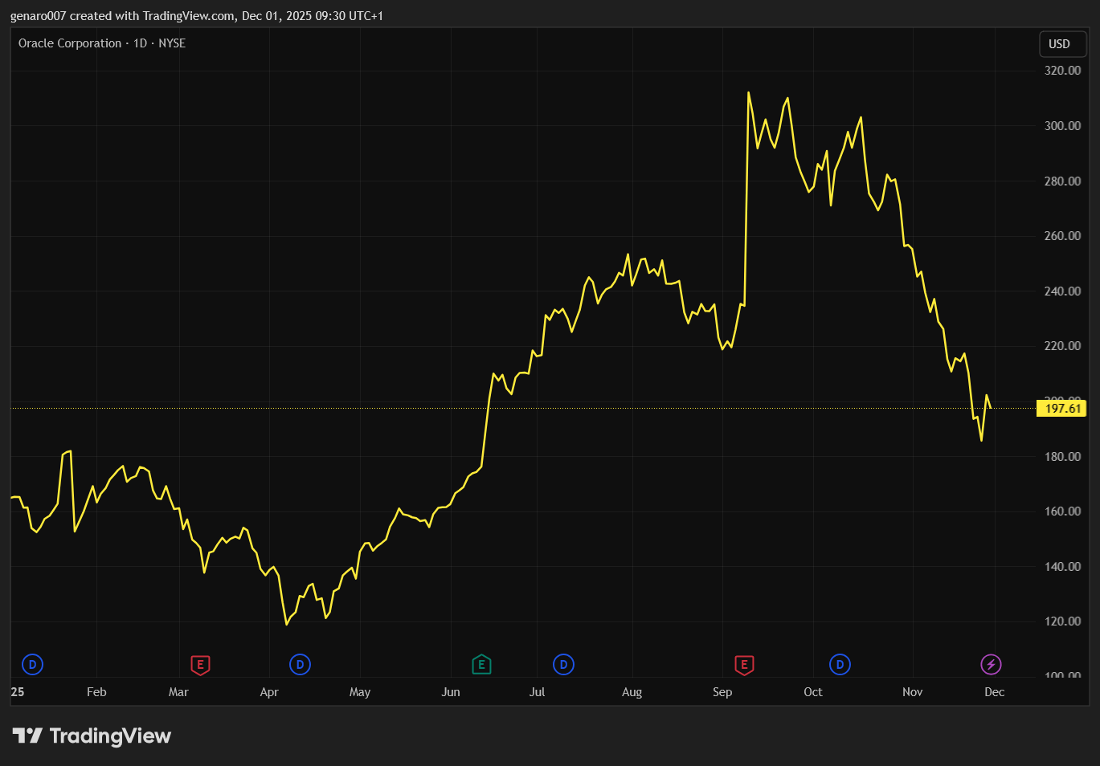Open the red earnings marker in September
Image resolution: width=1100 pixels, height=766 pixels.
click(744, 665)
